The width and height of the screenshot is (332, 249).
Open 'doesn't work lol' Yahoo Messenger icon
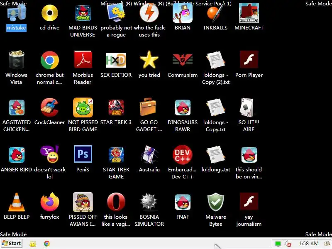tap(50, 154)
